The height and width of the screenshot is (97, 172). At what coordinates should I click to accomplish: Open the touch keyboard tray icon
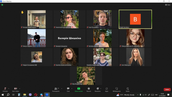point(152,95)
